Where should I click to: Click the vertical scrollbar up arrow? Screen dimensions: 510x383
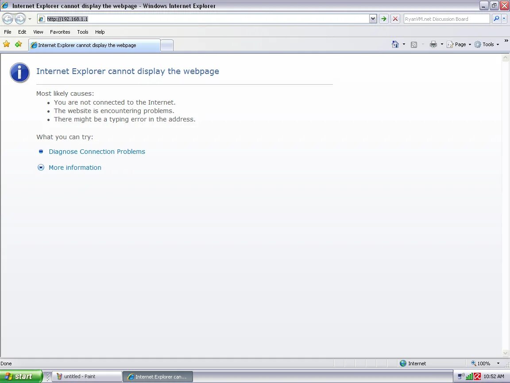(506, 58)
